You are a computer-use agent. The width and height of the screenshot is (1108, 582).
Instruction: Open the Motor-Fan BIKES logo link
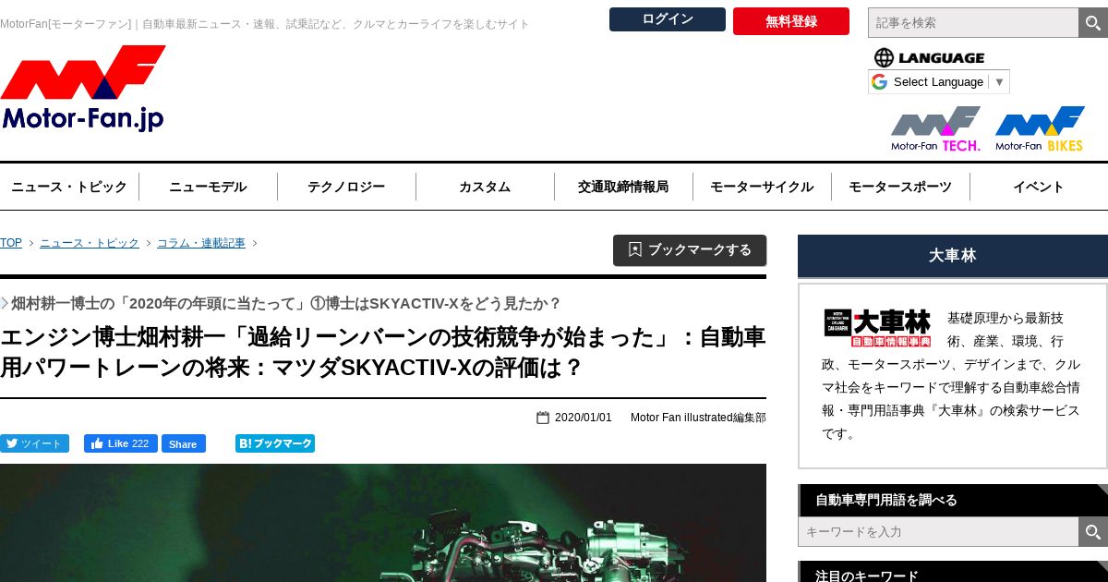point(1040,129)
